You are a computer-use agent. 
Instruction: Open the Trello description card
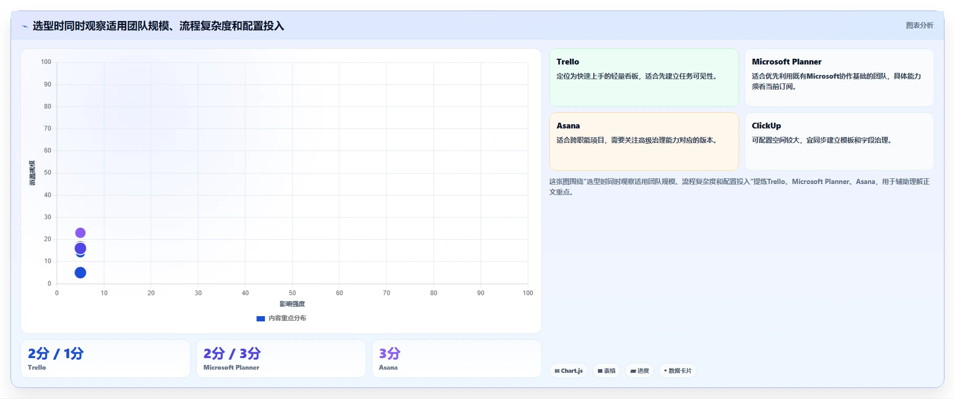[x=644, y=78]
